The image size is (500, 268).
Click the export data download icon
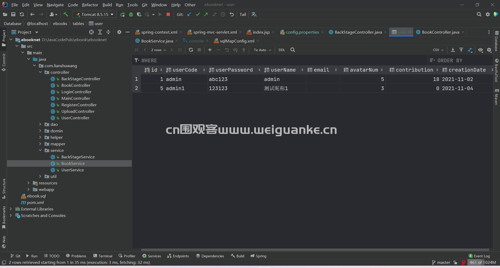[453, 50]
